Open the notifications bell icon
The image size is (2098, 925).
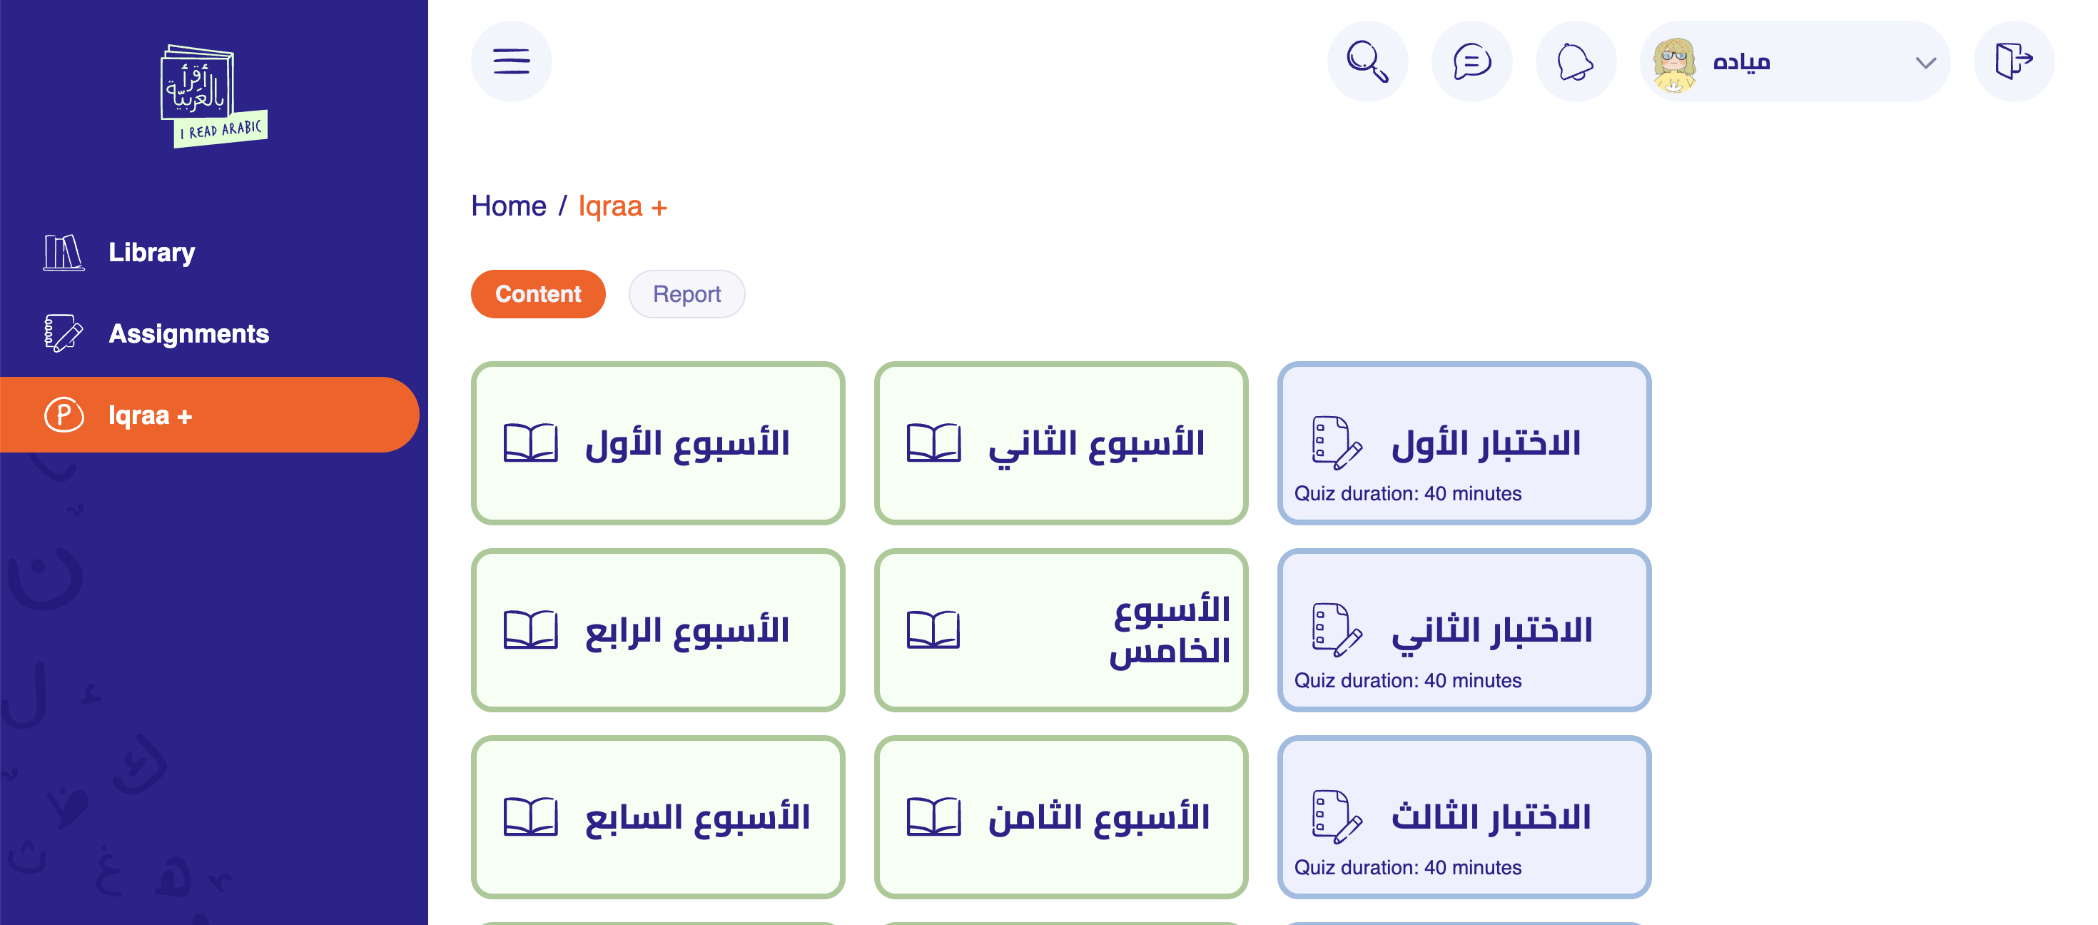point(1575,62)
